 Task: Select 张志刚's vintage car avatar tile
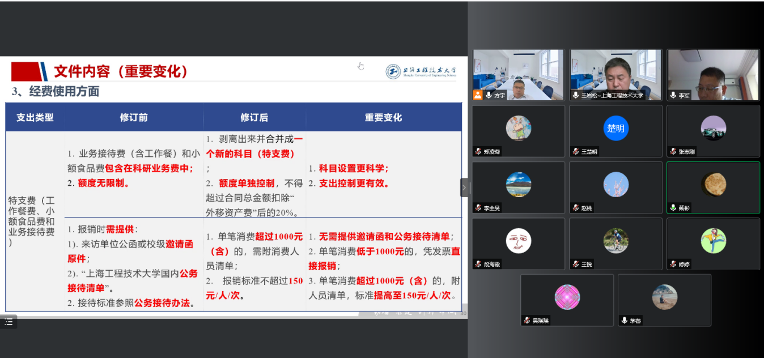(x=713, y=127)
